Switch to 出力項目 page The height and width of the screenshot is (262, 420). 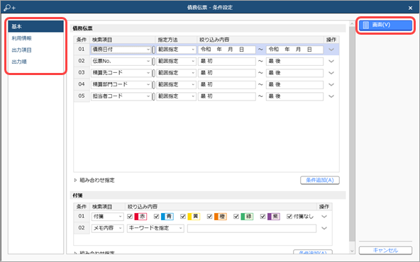[22, 50]
